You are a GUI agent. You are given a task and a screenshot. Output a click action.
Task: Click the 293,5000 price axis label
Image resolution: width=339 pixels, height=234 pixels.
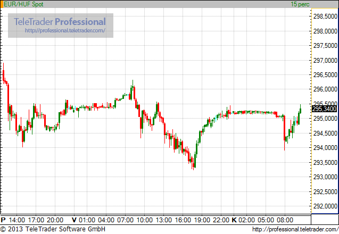325,163
